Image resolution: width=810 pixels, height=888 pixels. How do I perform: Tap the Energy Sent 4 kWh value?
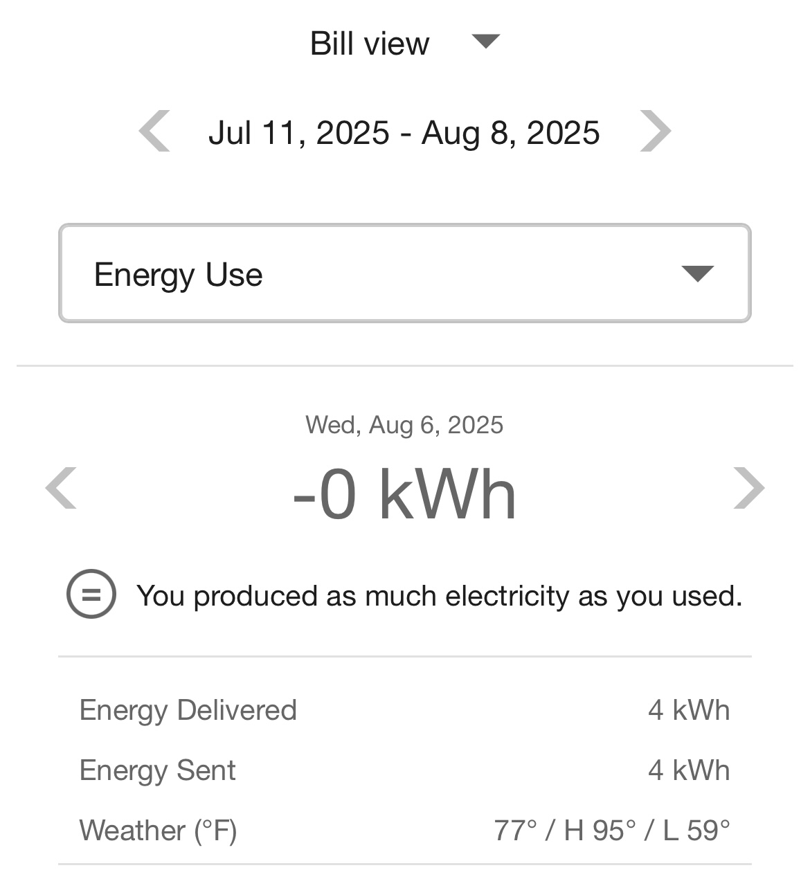tap(689, 770)
